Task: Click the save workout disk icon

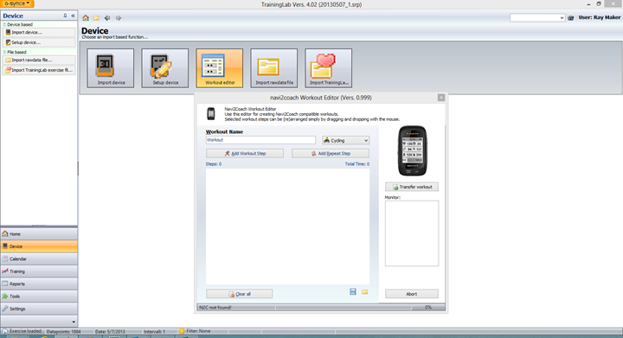Action: tap(353, 292)
